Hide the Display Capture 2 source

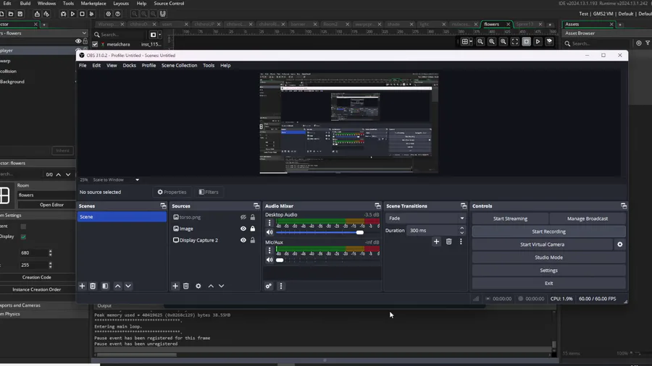(x=243, y=240)
